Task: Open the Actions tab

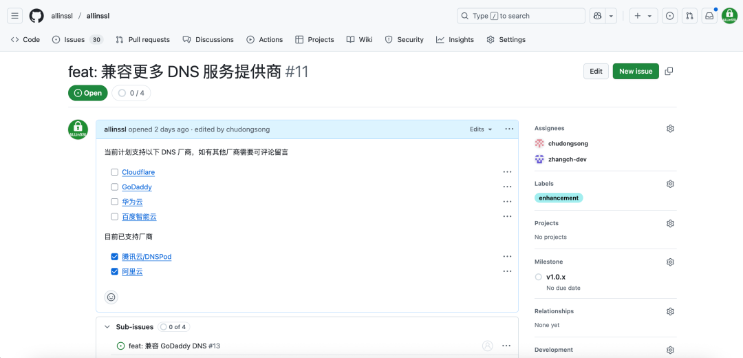Action: (x=265, y=40)
